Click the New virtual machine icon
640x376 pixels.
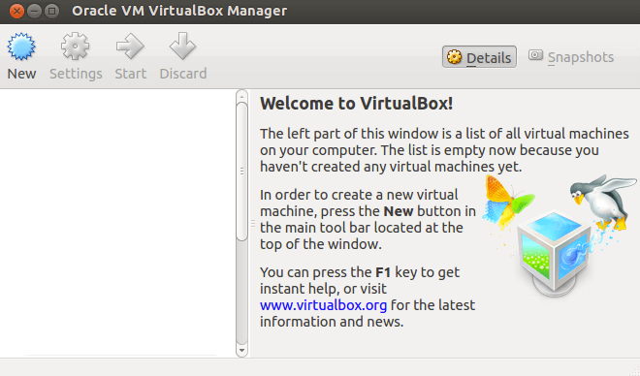coord(21,47)
